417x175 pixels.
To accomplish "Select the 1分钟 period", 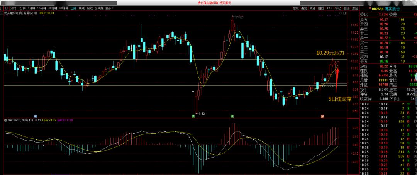I will (x=22, y=8).
